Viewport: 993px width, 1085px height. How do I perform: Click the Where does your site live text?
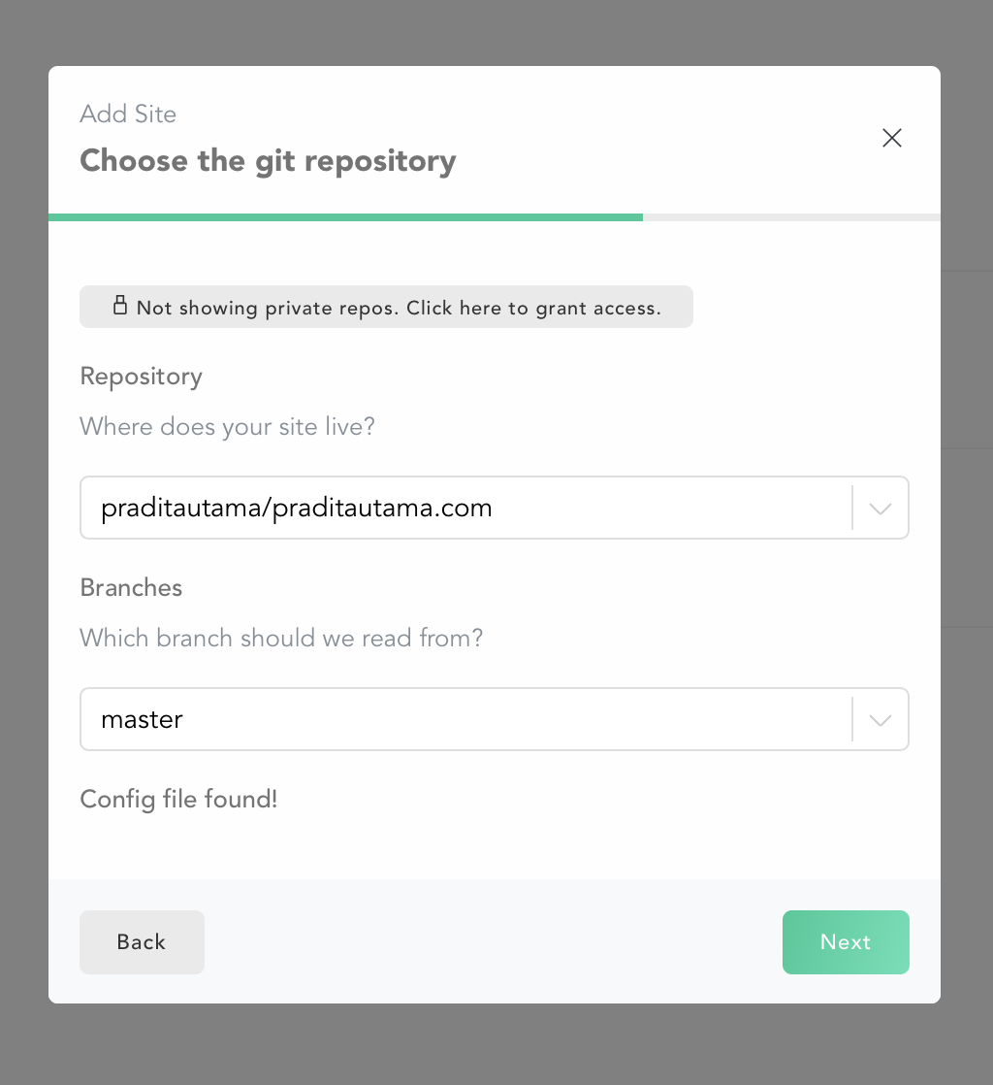(228, 426)
